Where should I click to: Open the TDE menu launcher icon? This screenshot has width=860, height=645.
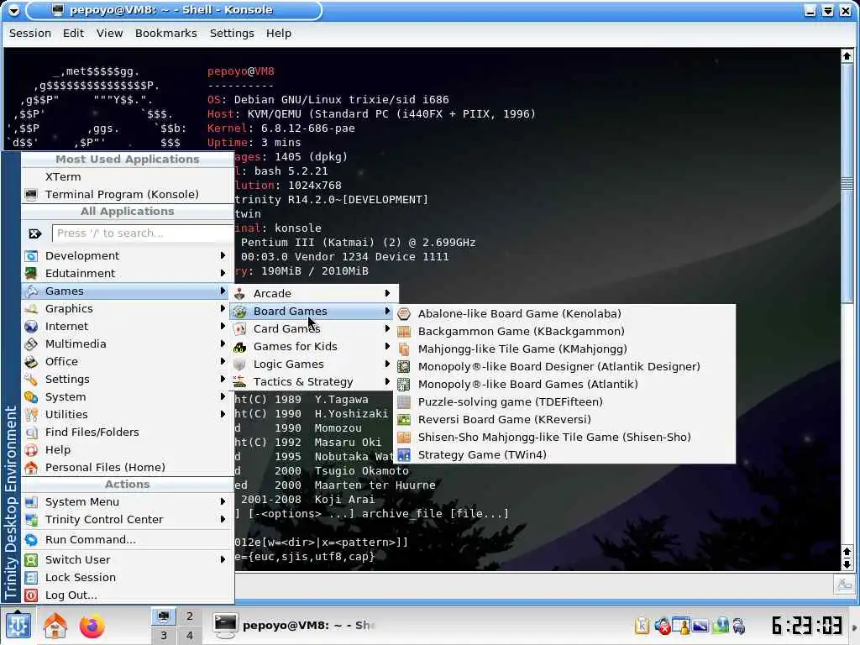click(x=18, y=625)
